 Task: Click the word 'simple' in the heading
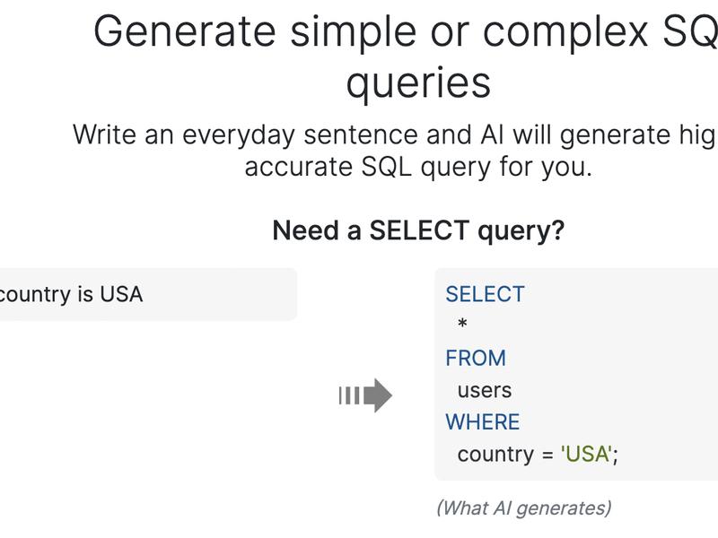click(x=353, y=33)
